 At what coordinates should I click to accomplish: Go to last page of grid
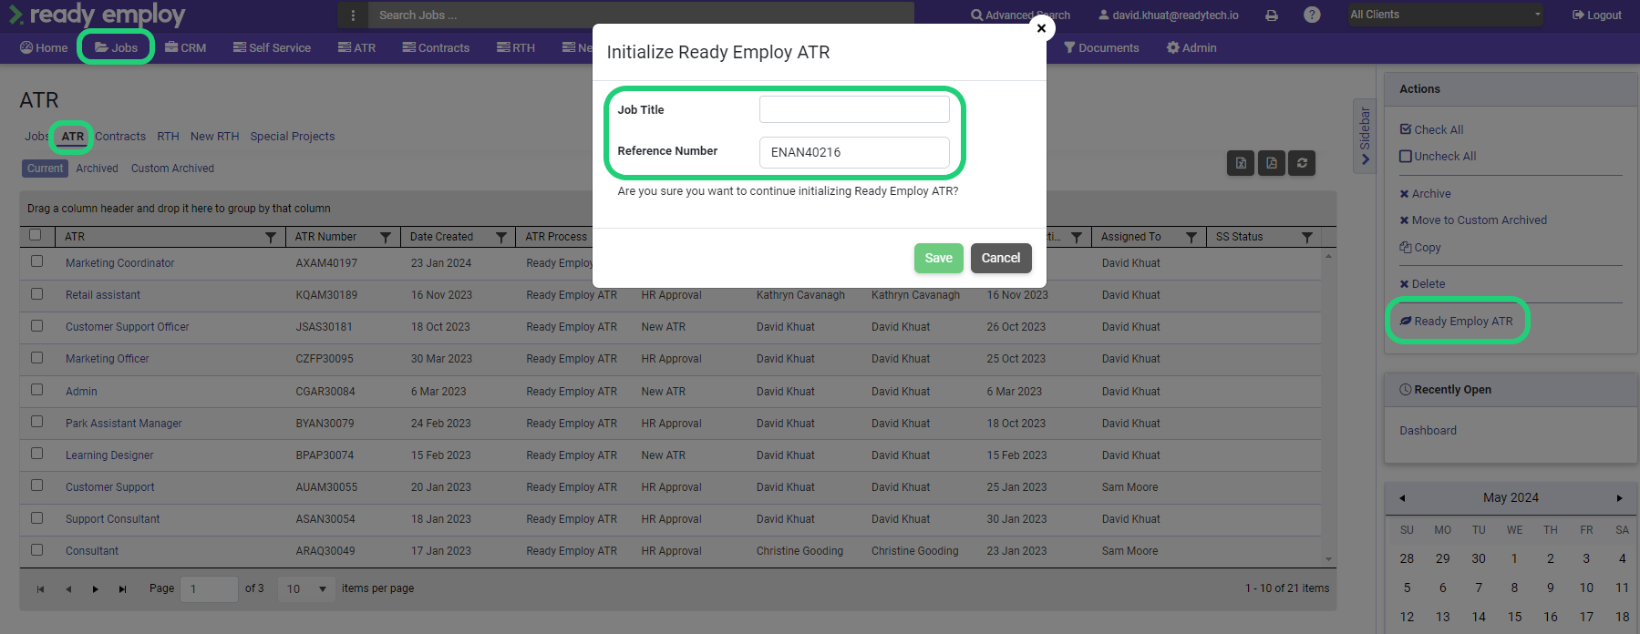pyautogui.click(x=123, y=589)
